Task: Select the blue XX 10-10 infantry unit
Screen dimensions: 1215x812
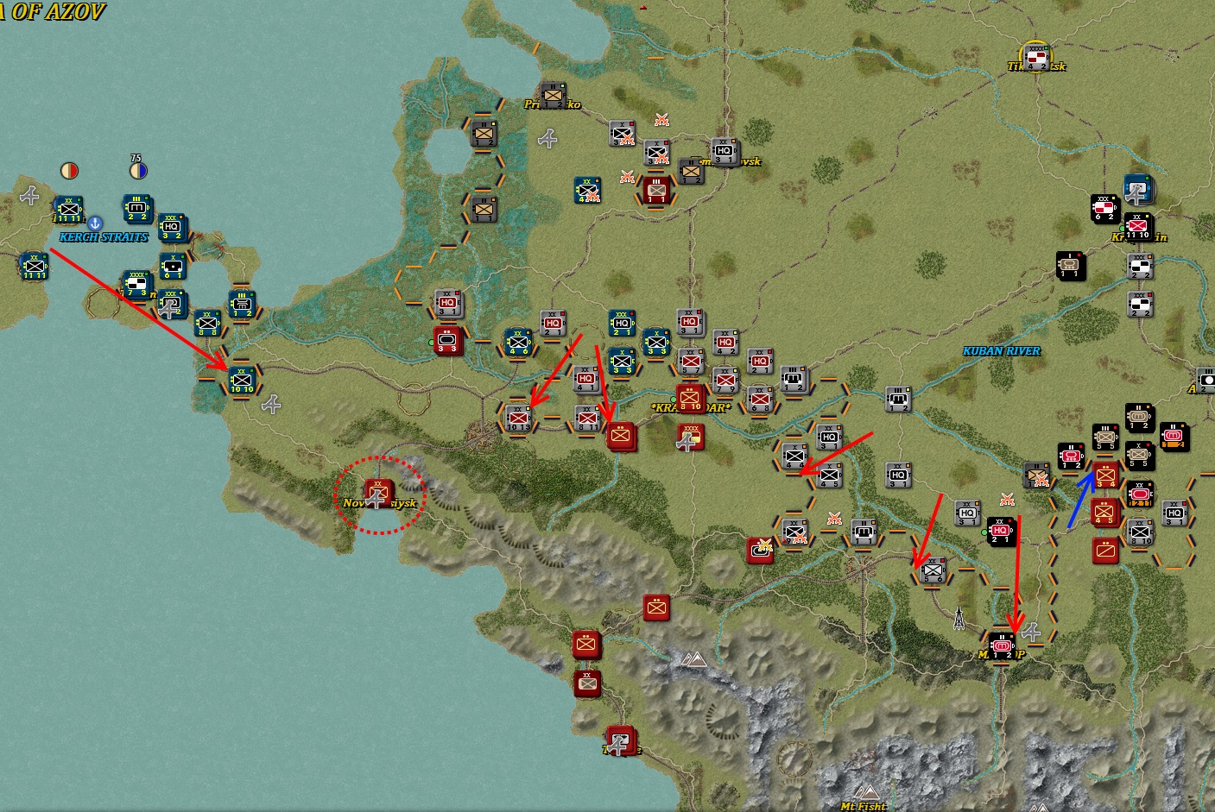Action: [x=241, y=380]
